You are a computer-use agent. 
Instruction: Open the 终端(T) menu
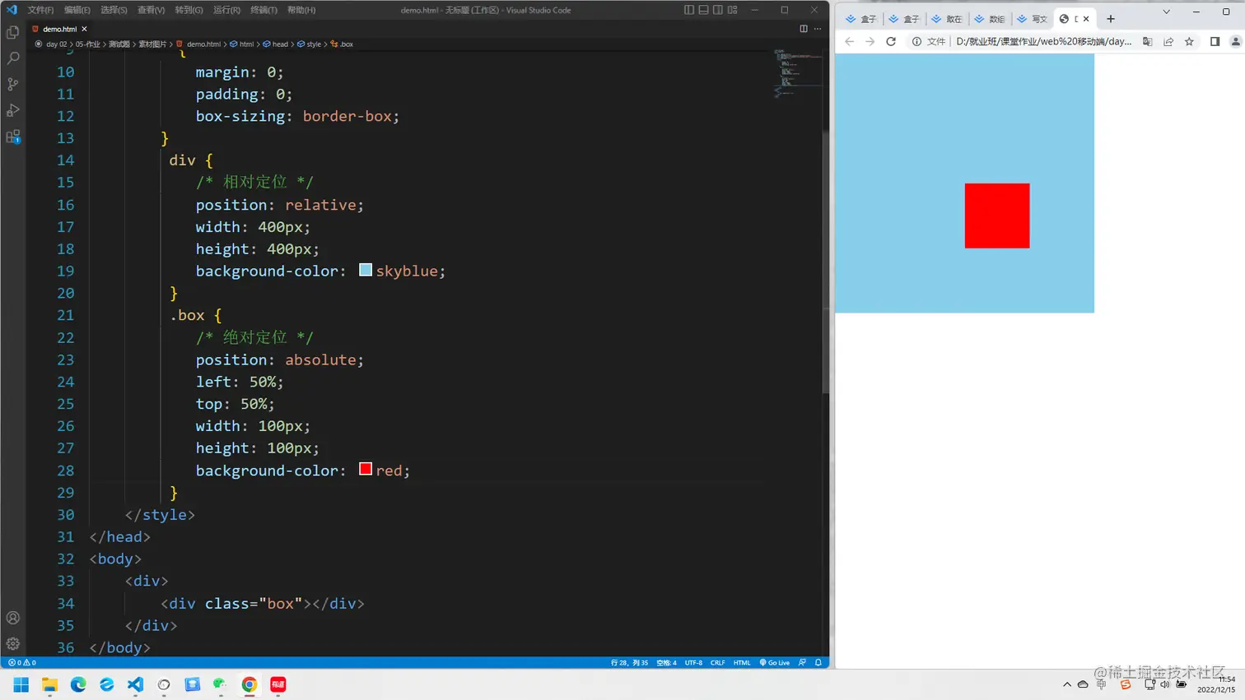pos(263,10)
